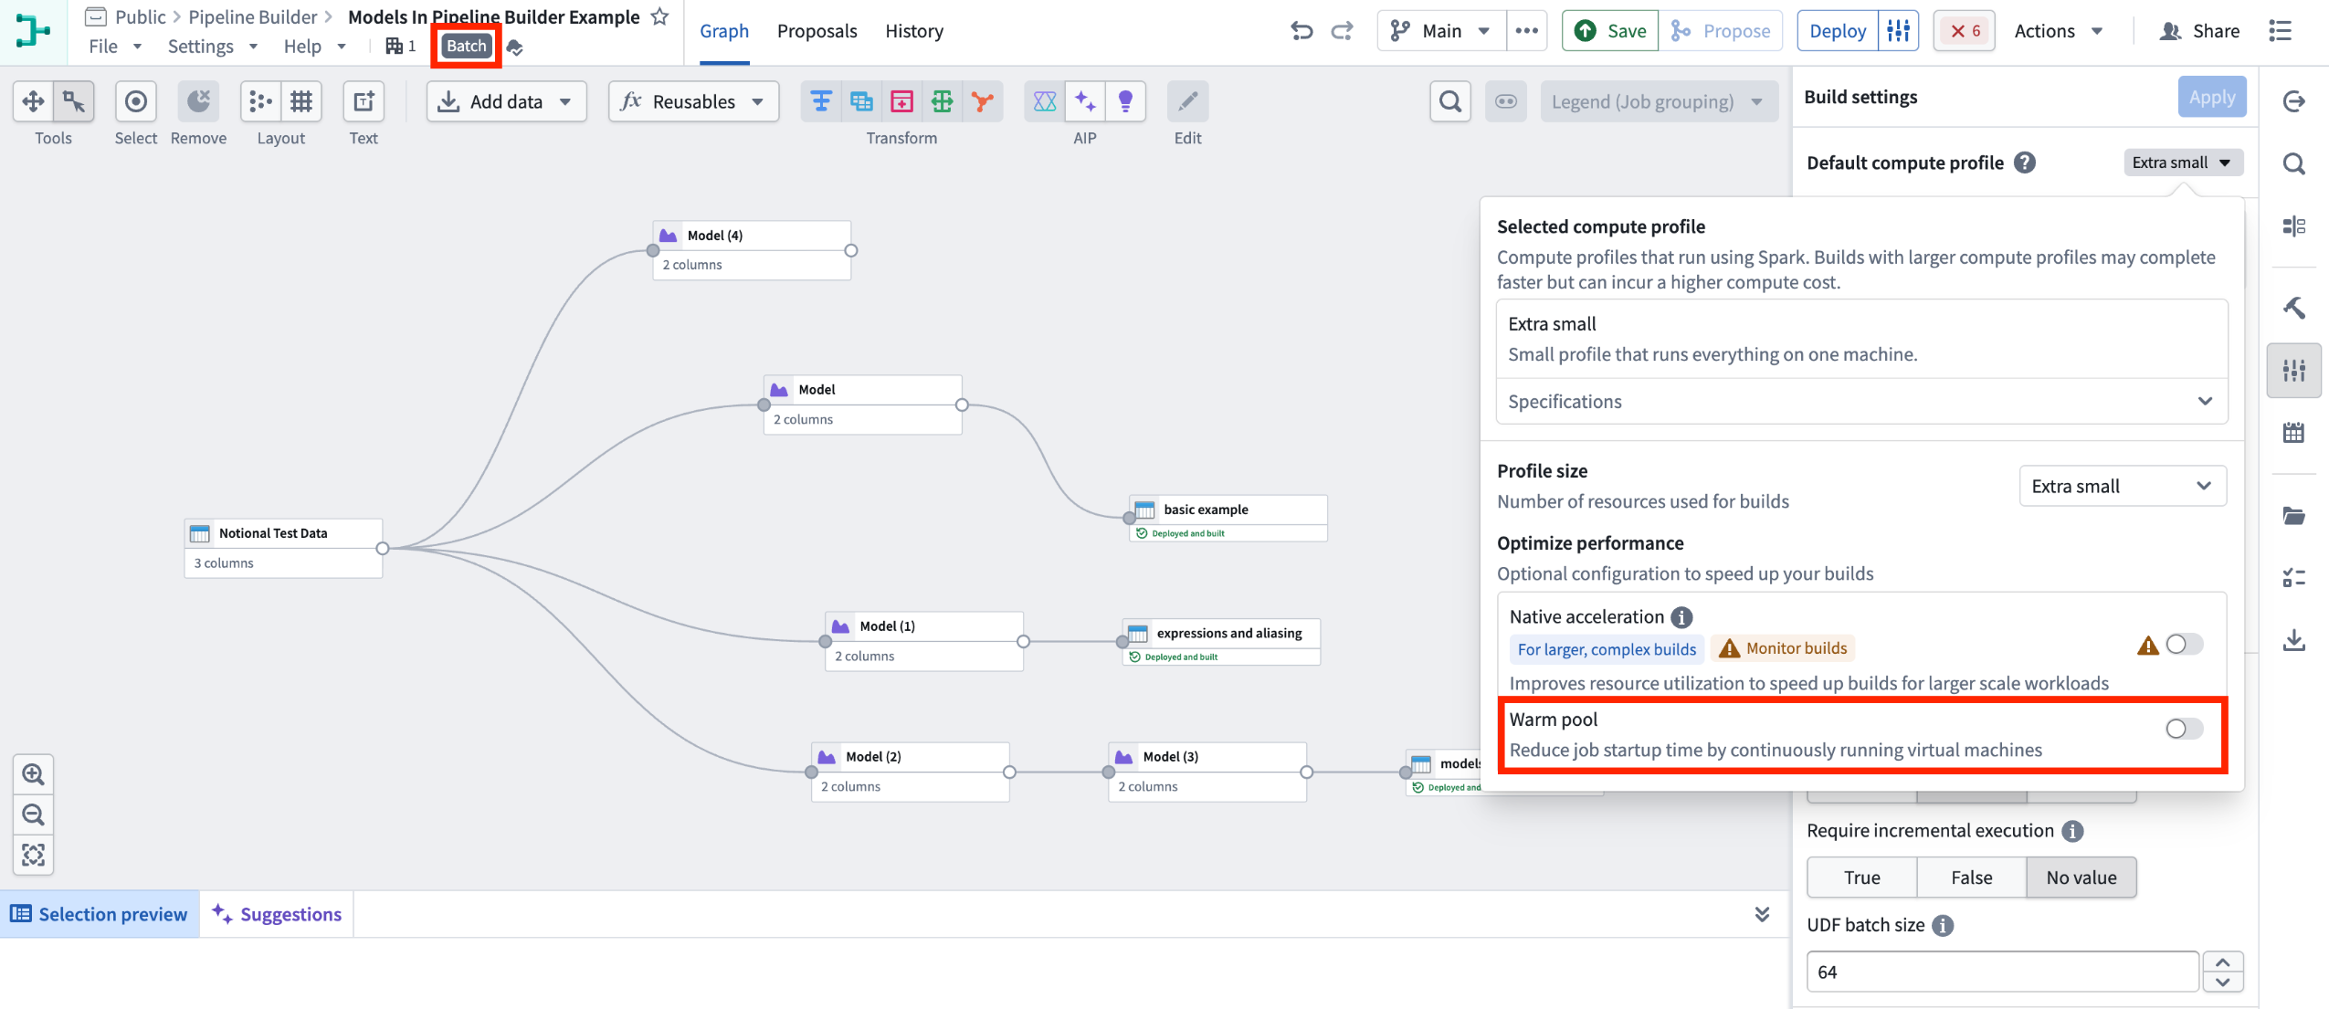Switch to the Proposals tab
The image size is (2329, 1009).
coord(817,30)
